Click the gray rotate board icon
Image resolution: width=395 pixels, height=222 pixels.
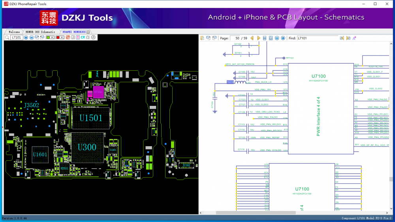point(73,38)
